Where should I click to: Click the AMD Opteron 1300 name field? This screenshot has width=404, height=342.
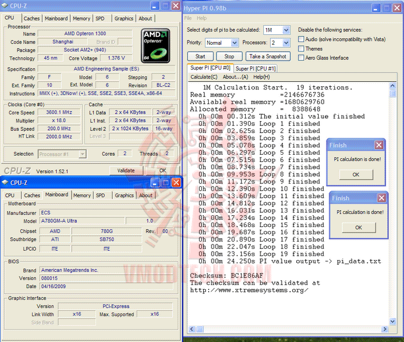[x=85, y=34]
